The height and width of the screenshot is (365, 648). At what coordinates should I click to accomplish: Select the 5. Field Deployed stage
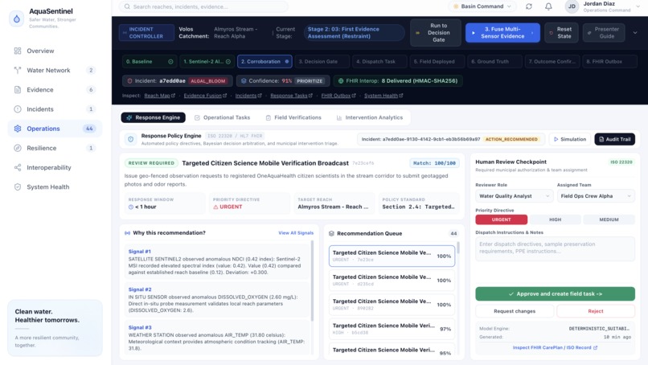[x=437, y=62]
